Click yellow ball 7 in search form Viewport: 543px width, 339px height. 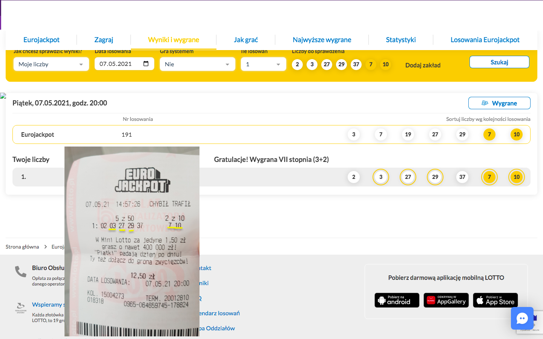371,64
